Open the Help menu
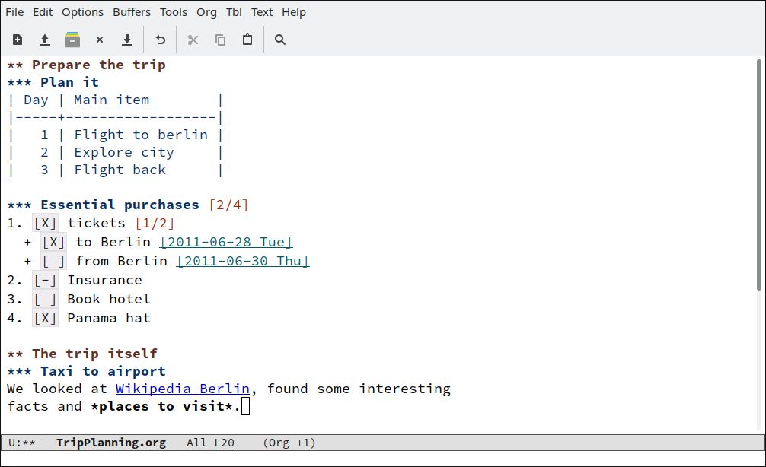The height and width of the screenshot is (467, 766). click(x=294, y=12)
